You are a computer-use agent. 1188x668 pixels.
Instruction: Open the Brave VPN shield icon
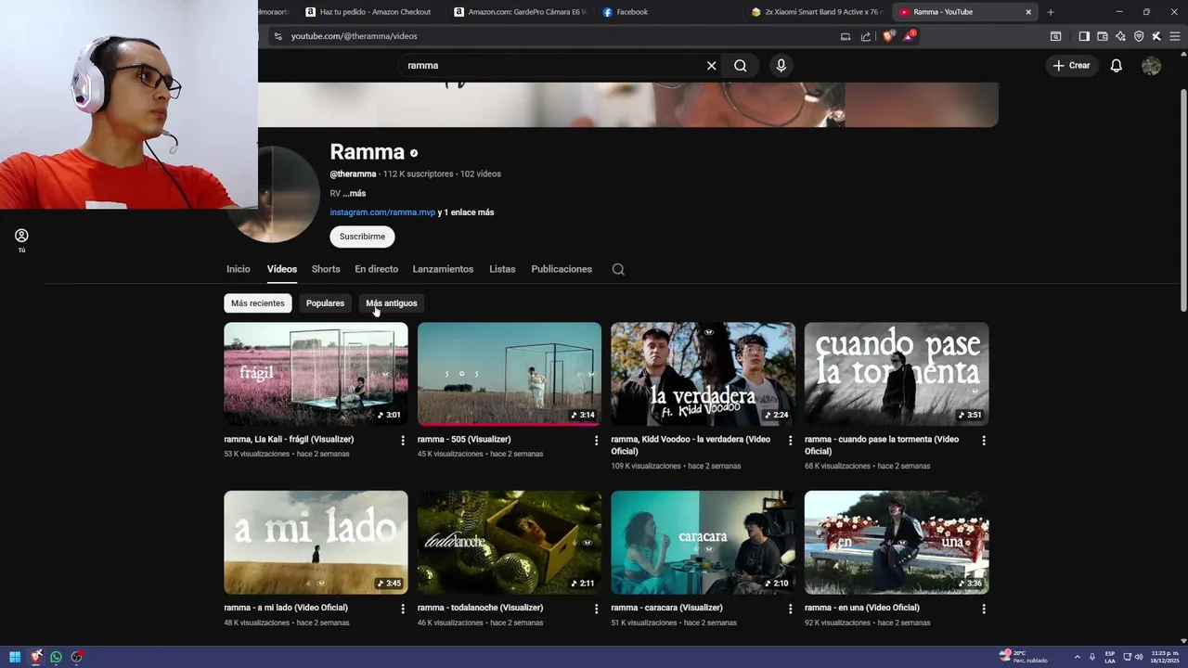click(1139, 36)
